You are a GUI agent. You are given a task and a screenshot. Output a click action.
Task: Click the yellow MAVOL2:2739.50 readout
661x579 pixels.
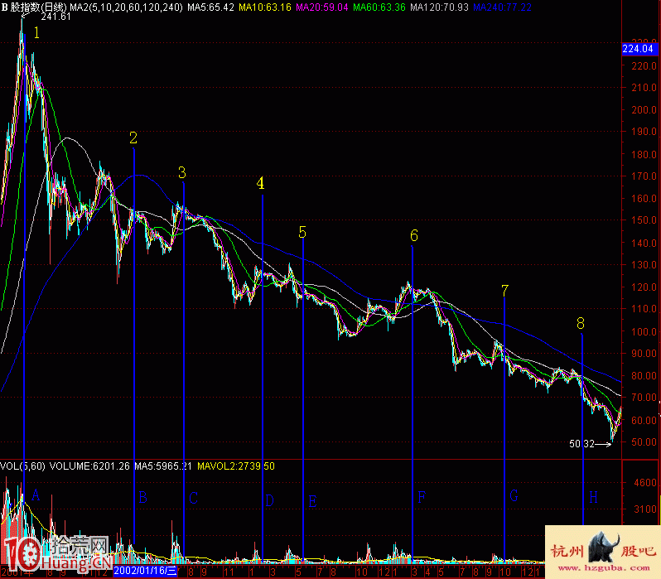click(x=235, y=466)
